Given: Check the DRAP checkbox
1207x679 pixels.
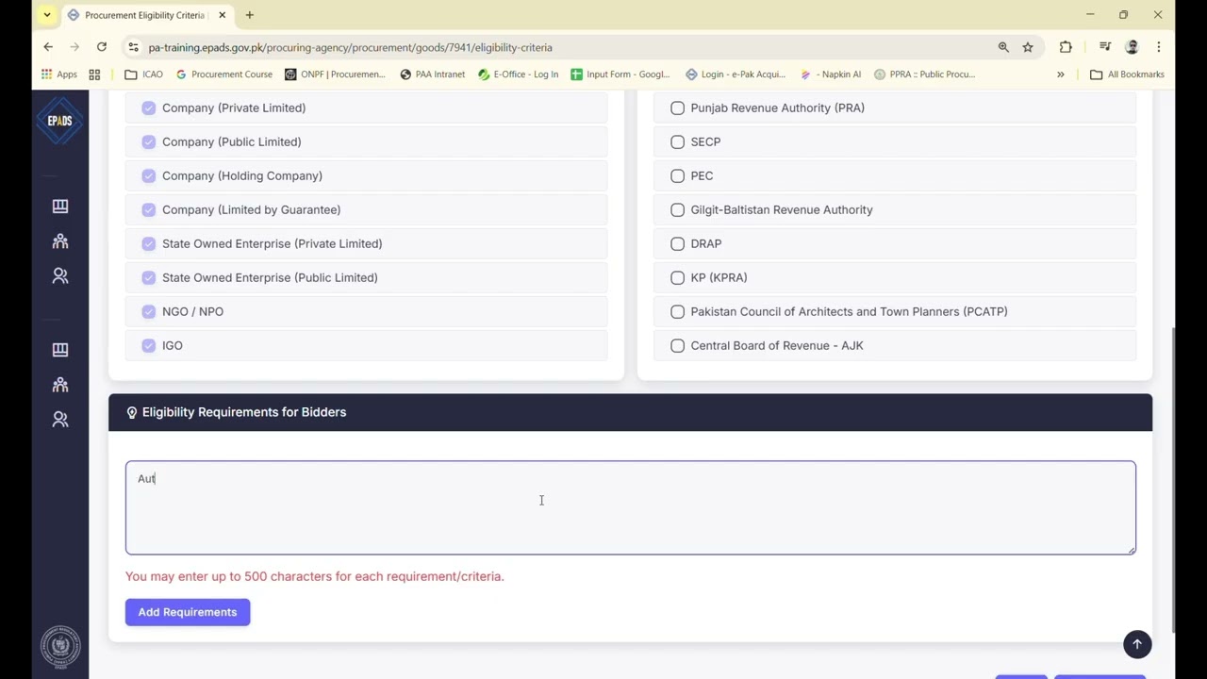Looking at the screenshot, I should 677,243.
